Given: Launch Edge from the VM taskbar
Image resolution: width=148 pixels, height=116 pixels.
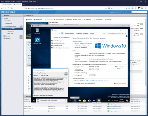Looking at the screenshot, I should click(75, 101).
